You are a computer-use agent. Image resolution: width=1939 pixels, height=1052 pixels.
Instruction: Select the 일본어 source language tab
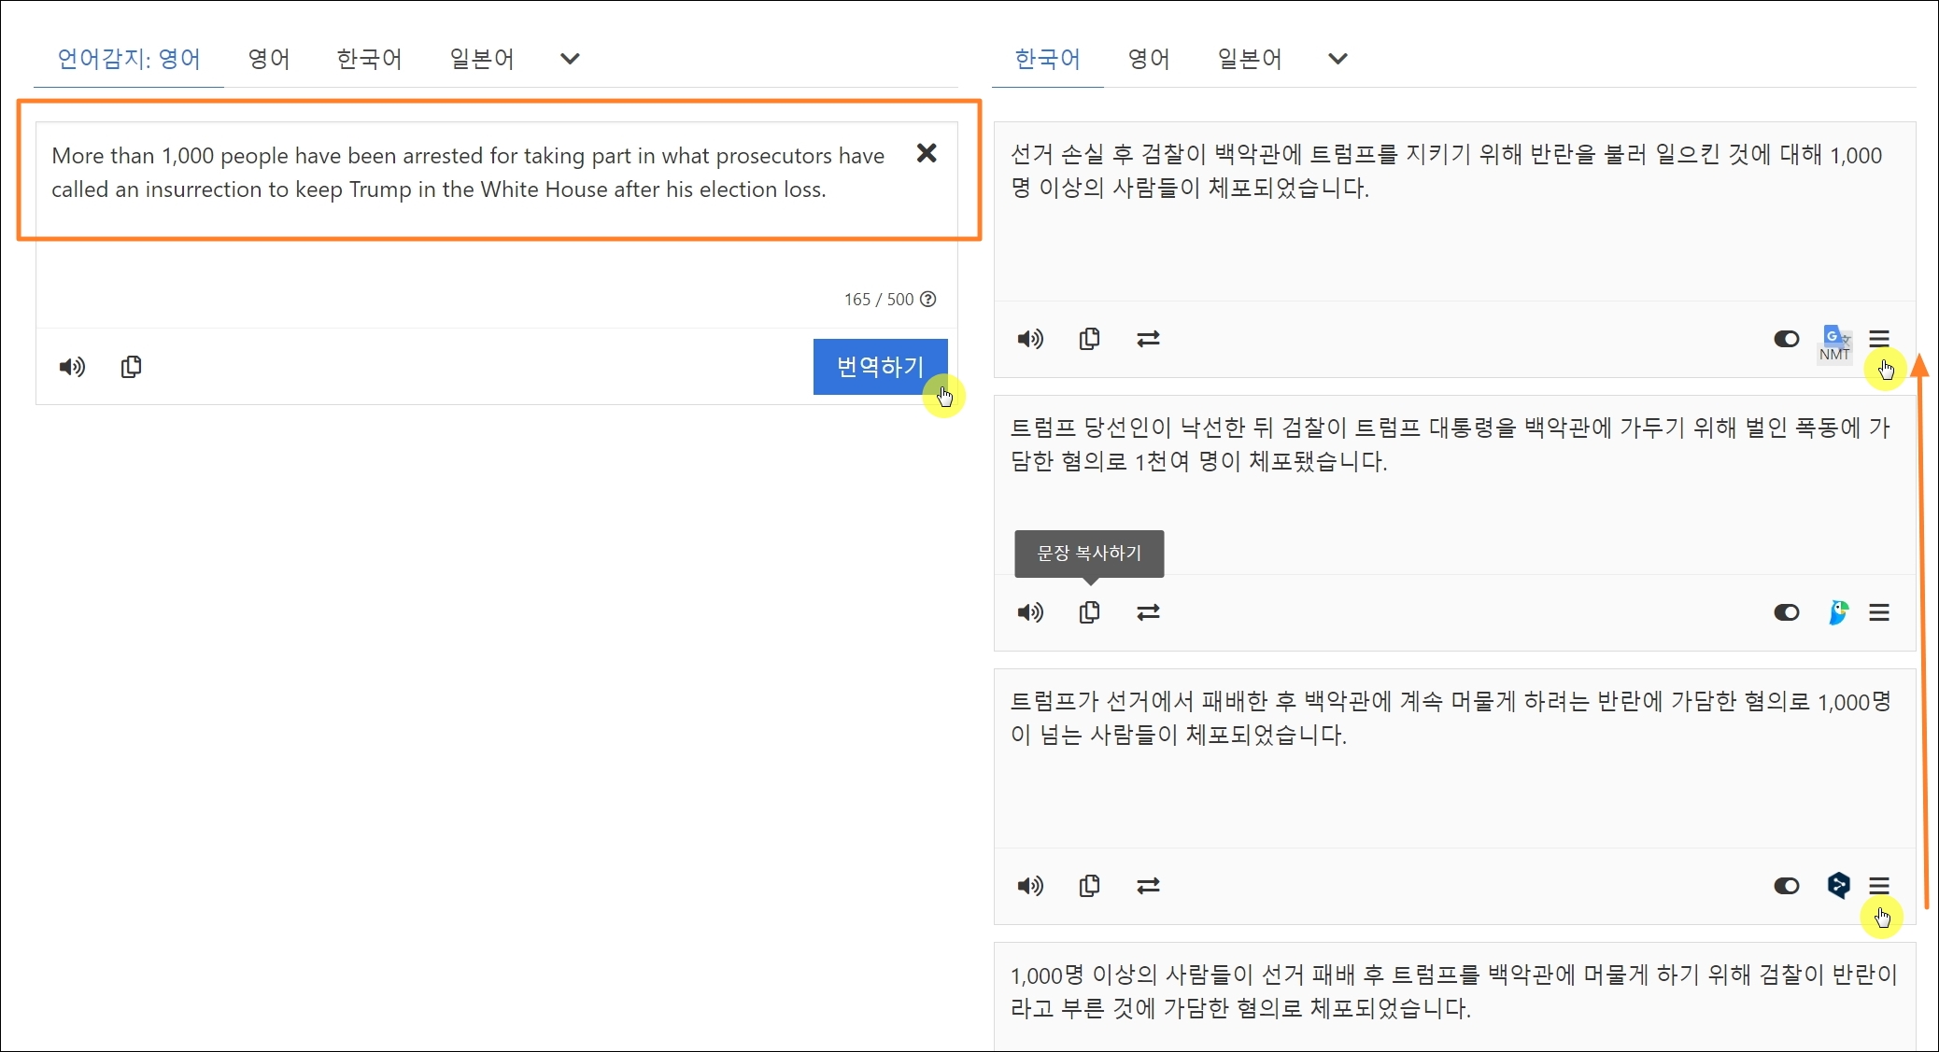coord(481,59)
